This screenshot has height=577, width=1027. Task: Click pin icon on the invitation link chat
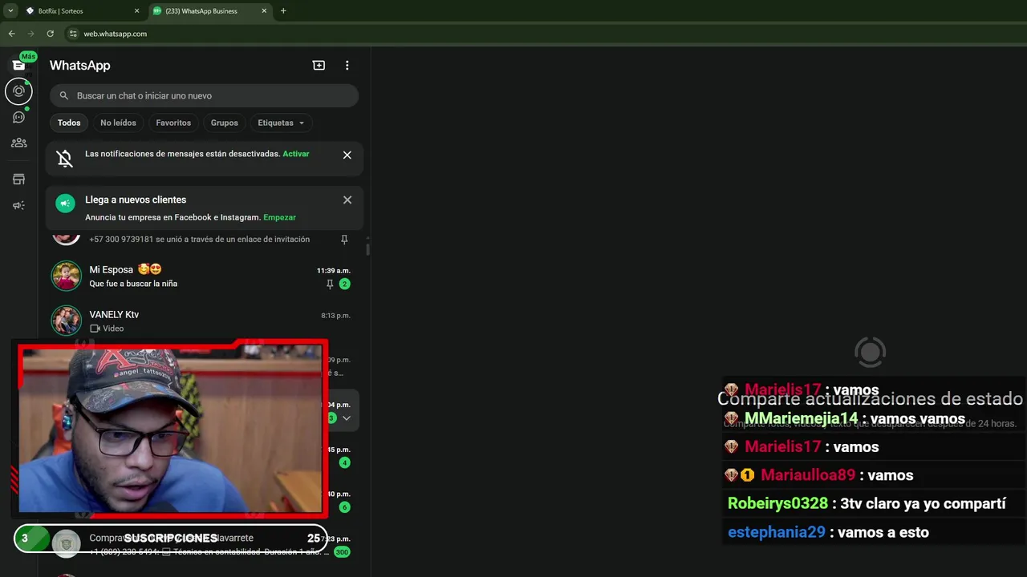click(344, 239)
